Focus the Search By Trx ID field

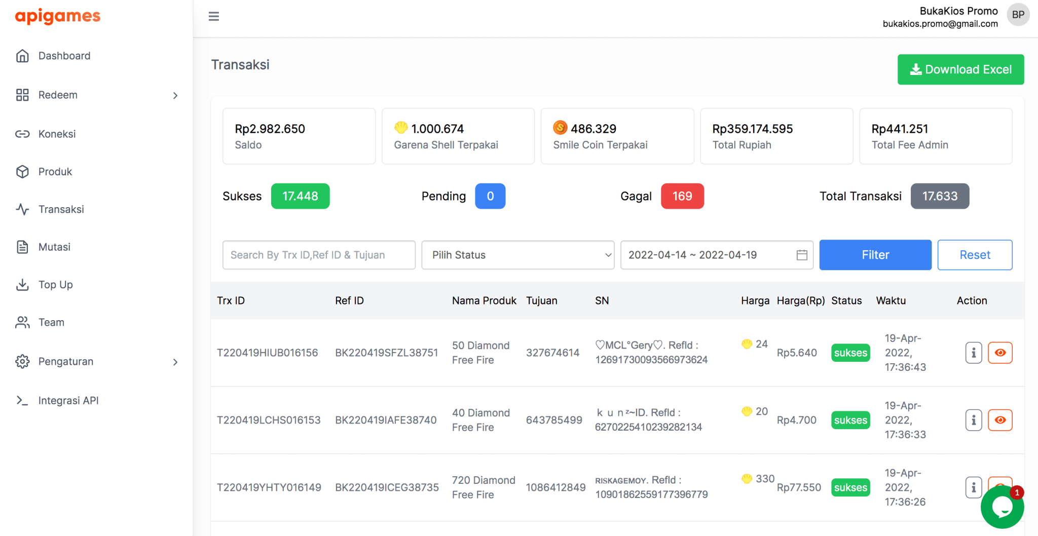pos(319,255)
